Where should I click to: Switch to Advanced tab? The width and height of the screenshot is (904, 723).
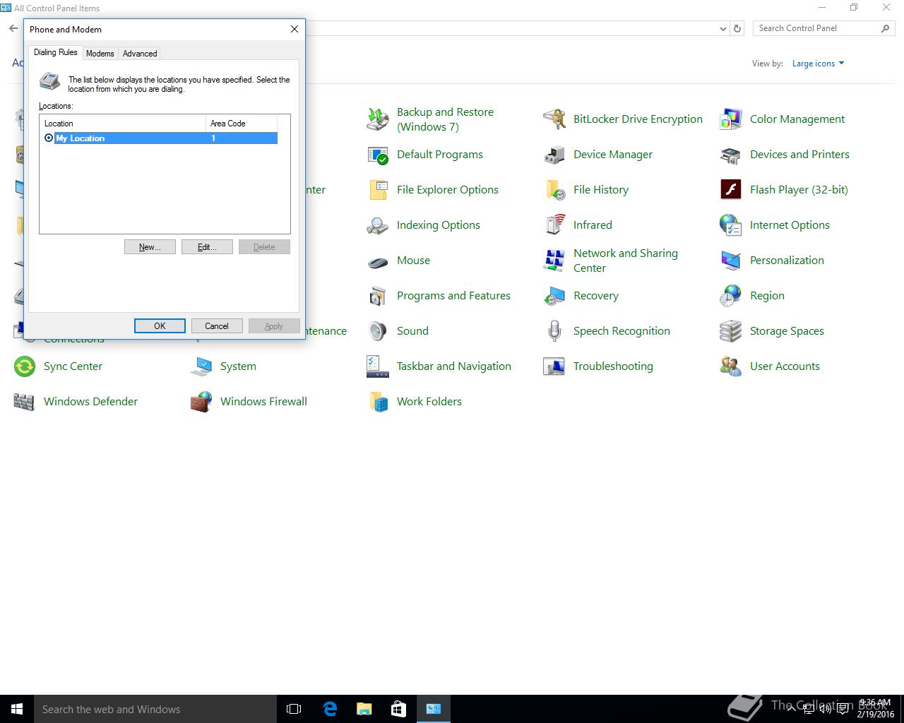140,54
